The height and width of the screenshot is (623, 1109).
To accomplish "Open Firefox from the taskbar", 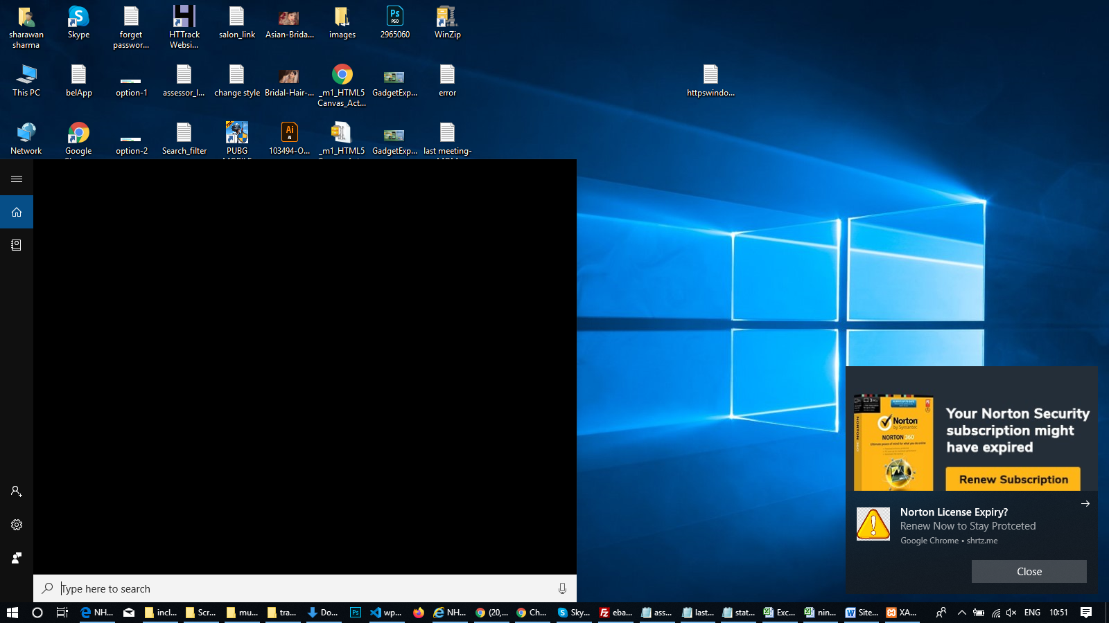I will point(419,613).
